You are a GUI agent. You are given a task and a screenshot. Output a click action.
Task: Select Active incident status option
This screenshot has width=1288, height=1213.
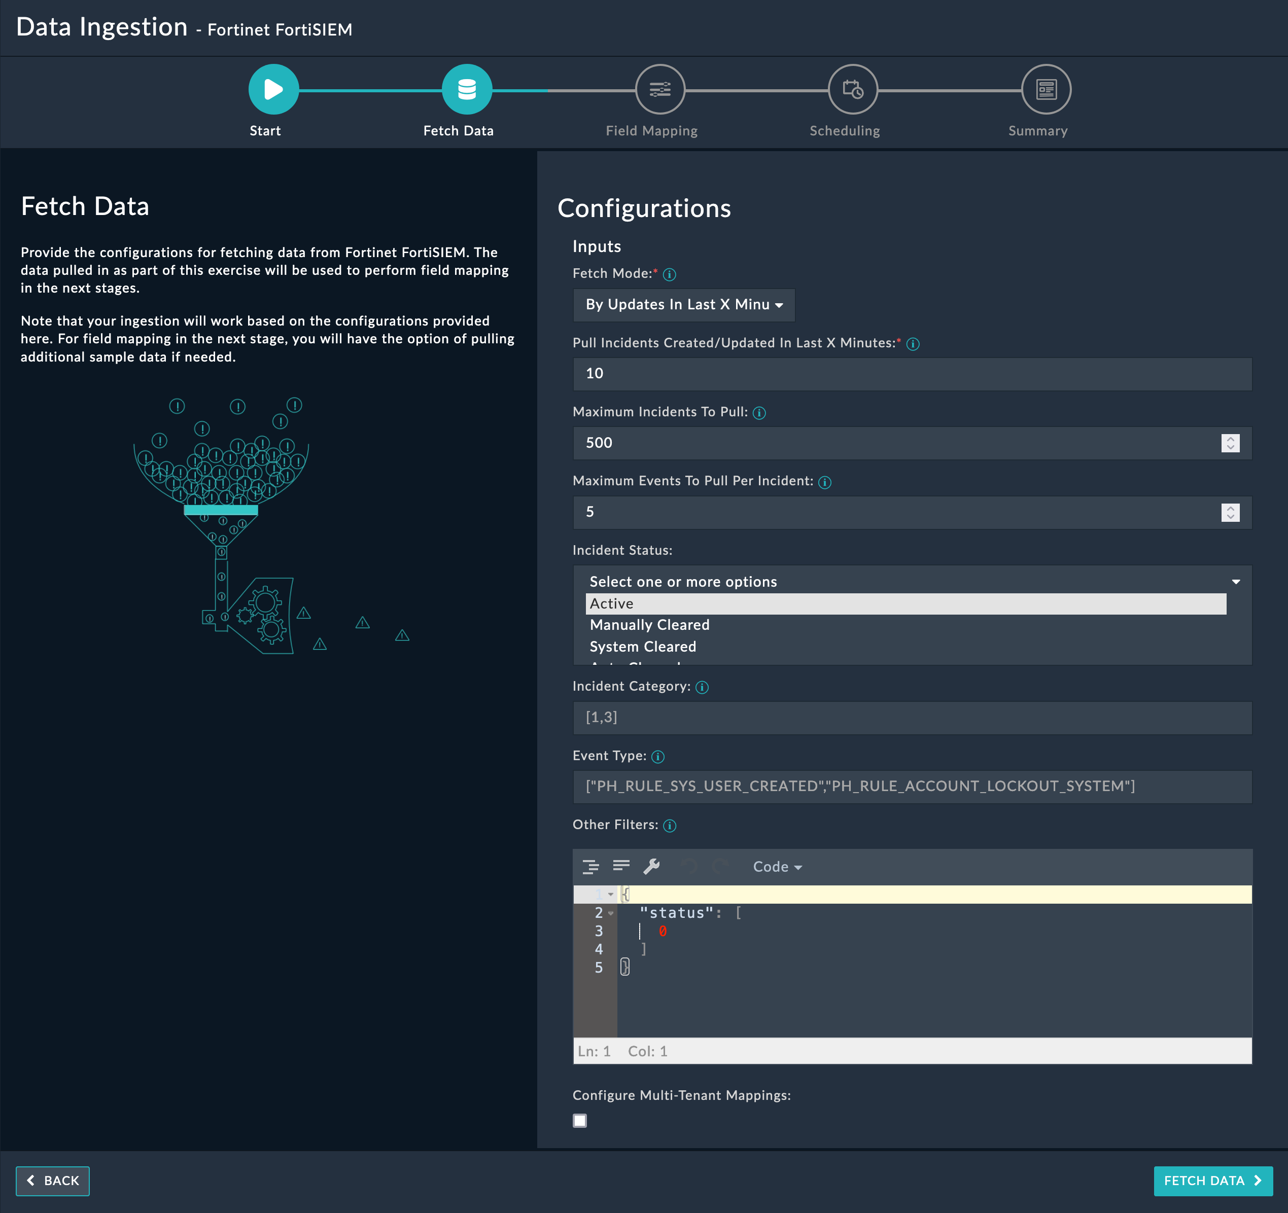[x=612, y=603]
